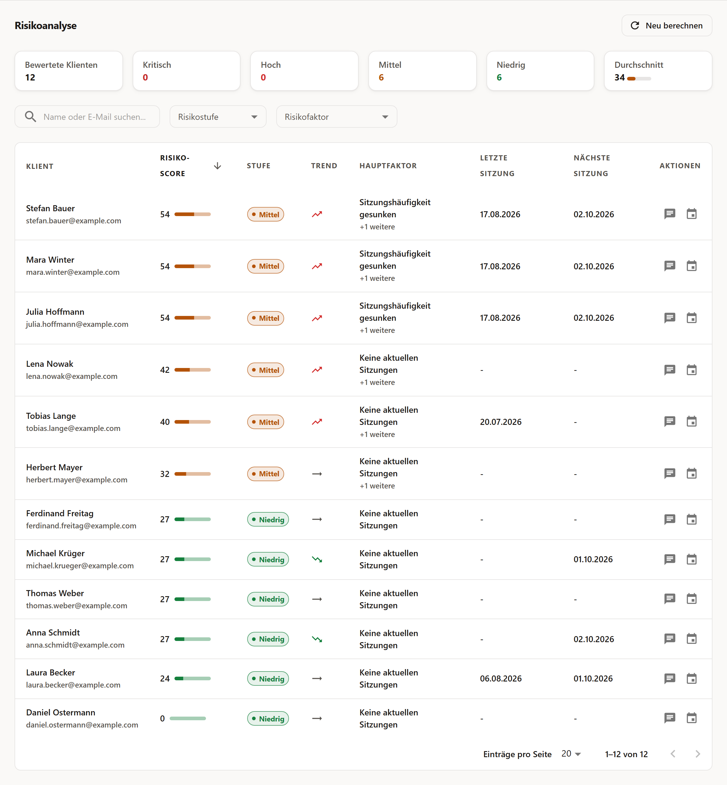
Task: Open message icon for Daniel Ostermann
Action: coord(669,718)
